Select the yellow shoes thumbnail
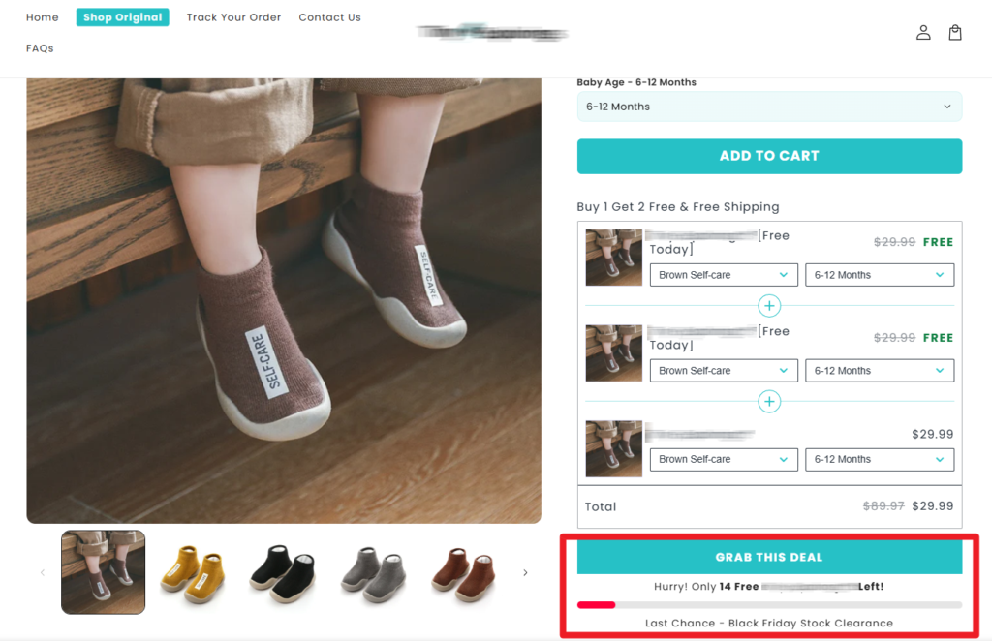Screen dimensions: 992x641 (x=192, y=572)
